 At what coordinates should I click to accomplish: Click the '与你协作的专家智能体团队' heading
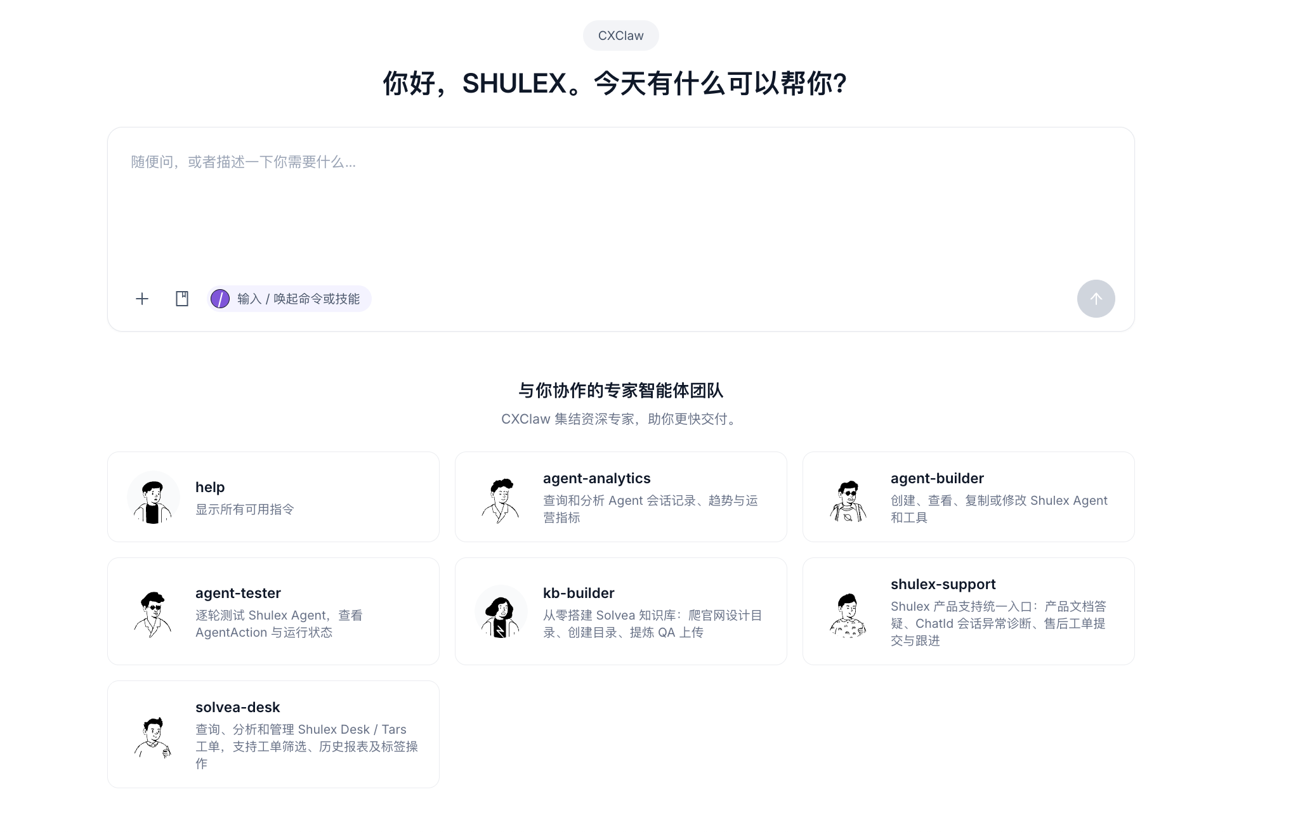tap(620, 390)
